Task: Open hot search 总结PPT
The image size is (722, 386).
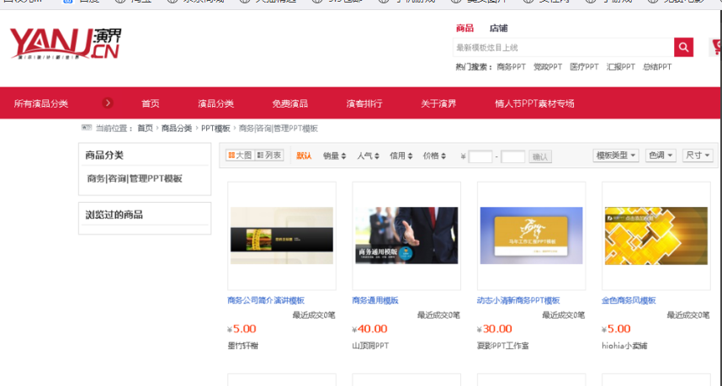Action: 657,67
